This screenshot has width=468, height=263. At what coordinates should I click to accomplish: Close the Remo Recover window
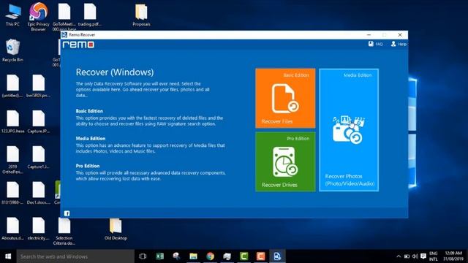400,35
